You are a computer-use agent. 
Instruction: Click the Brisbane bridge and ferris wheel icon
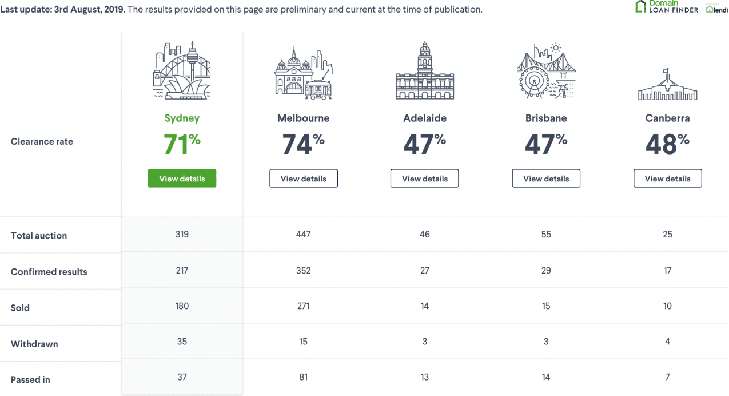point(546,72)
